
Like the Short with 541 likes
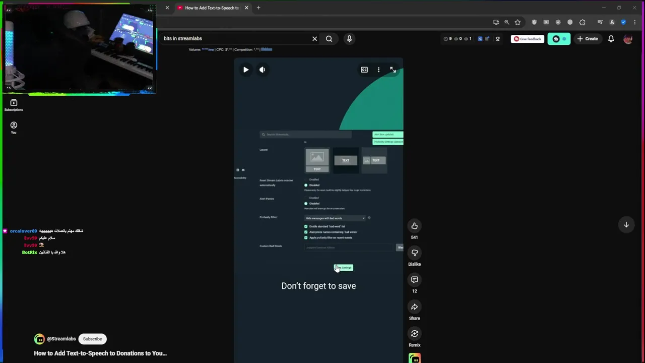pos(414,226)
